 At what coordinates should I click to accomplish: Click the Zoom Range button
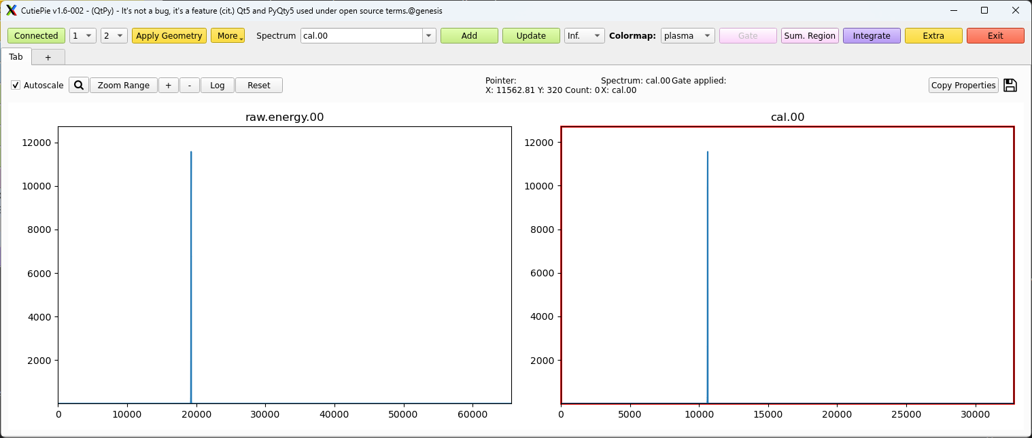[124, 86]
